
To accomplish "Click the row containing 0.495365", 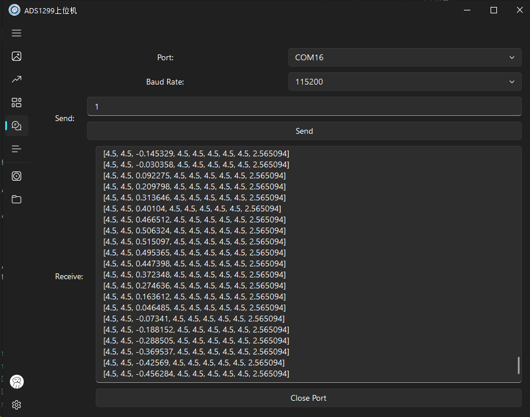I will coord(194,253).
